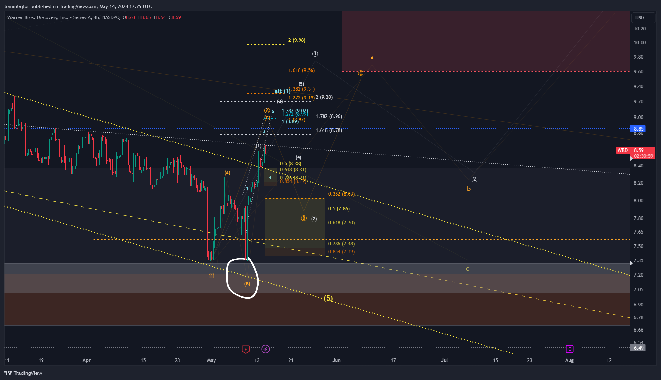Click the orange 'iii' wave label
The height and width of the screenshot is (380, 661).
(212, 276)
